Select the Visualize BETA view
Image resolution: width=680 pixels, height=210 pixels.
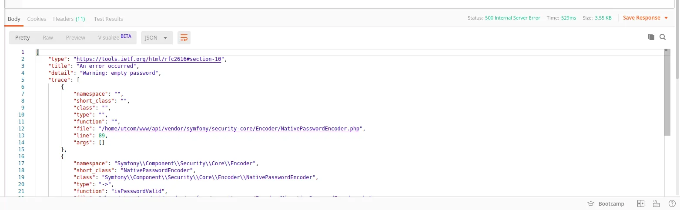click(114, 38)
